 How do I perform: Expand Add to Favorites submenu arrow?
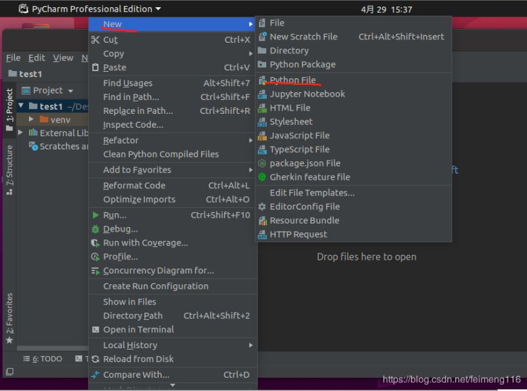[251, 170]
